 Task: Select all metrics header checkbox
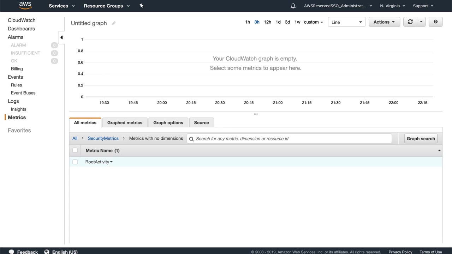(75, 150)
